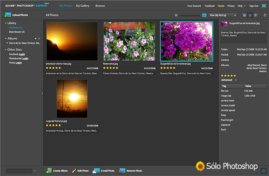Open the Browse tab

pos(100,6)
